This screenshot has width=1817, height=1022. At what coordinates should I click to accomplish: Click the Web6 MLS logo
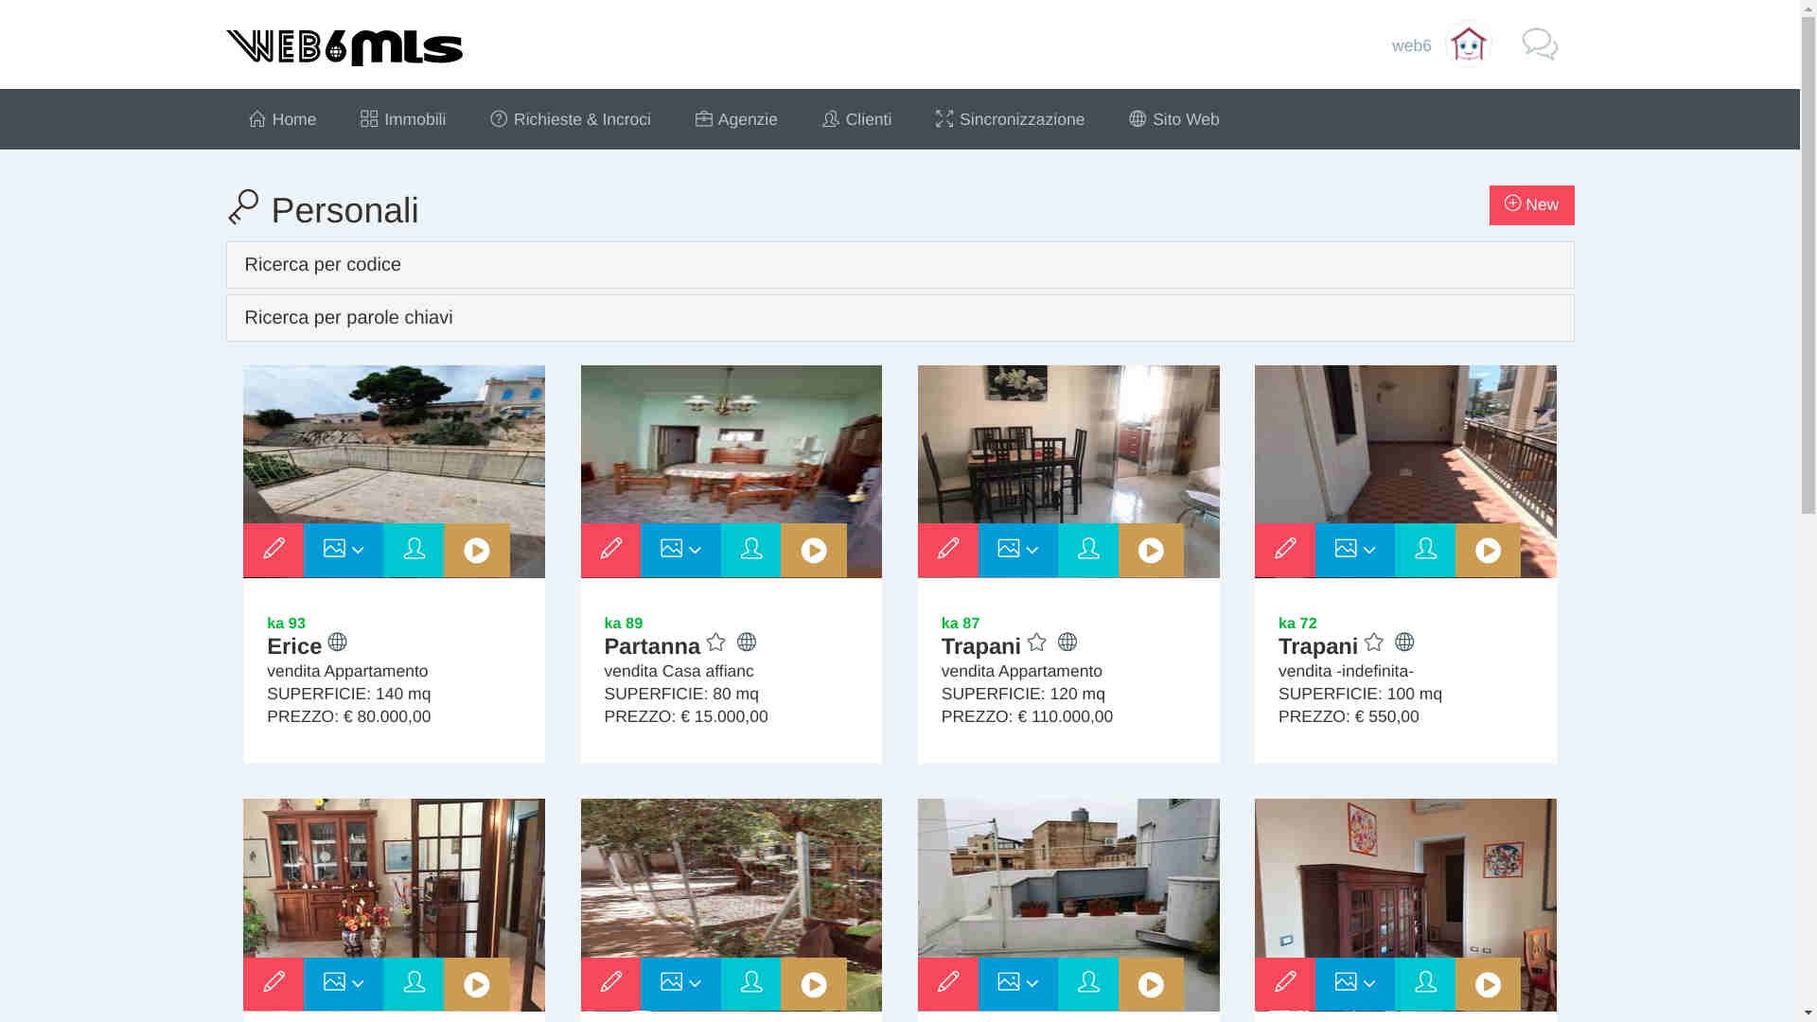coord(344,47)
